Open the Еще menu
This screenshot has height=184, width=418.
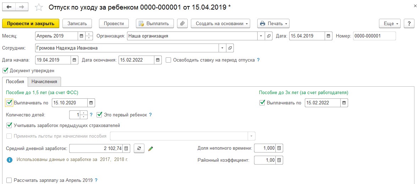[x=390, y=24]
